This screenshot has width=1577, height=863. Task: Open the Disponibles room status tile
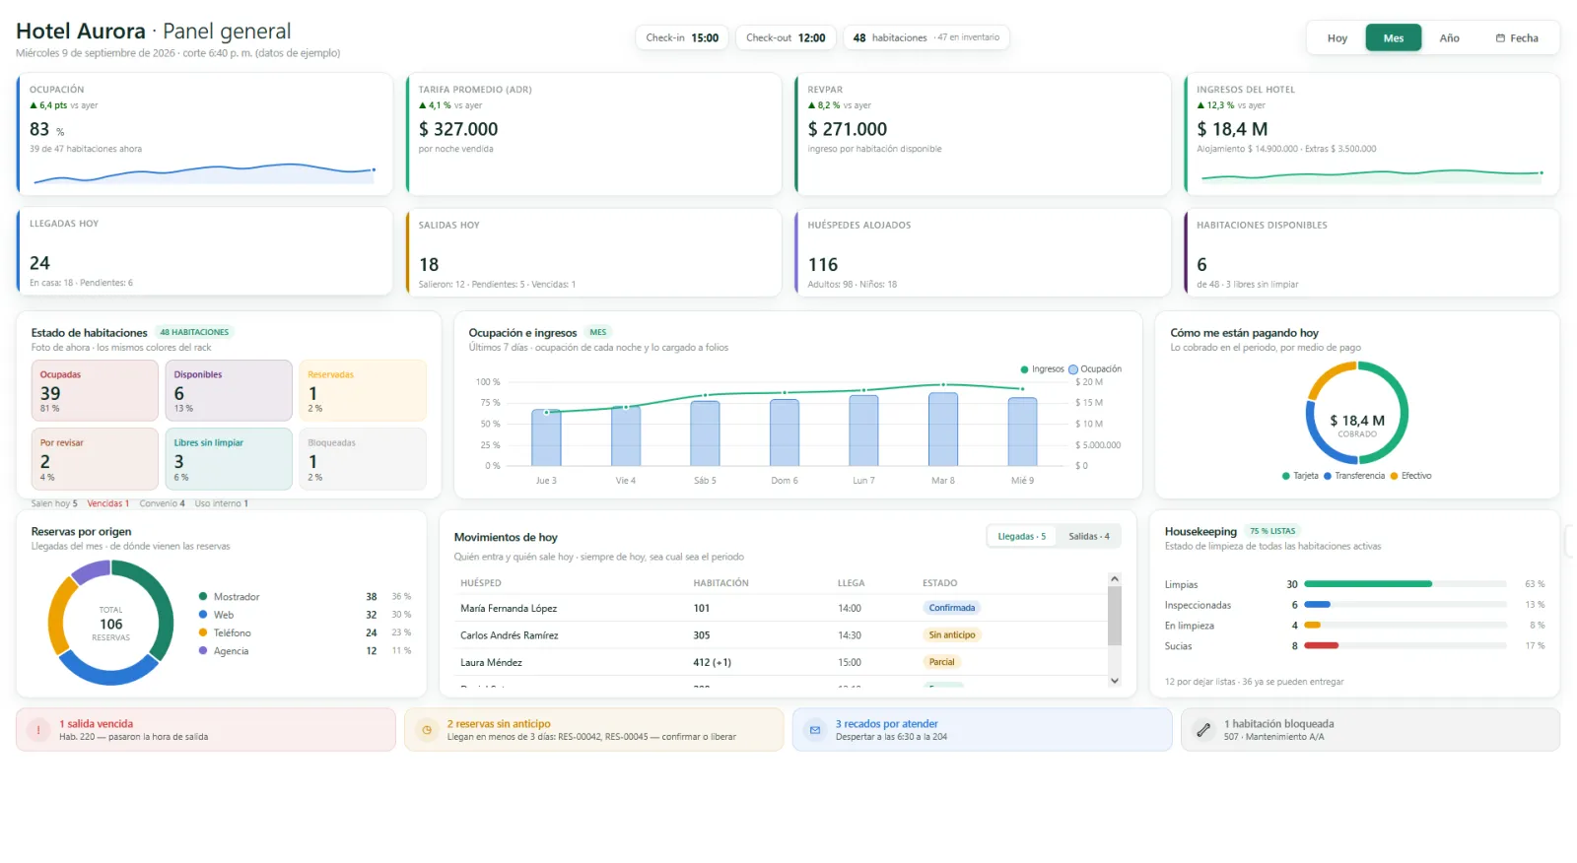point(229,391)
